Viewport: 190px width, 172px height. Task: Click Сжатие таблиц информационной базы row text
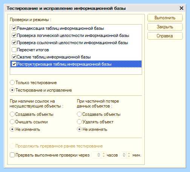[x=54, y=57]
